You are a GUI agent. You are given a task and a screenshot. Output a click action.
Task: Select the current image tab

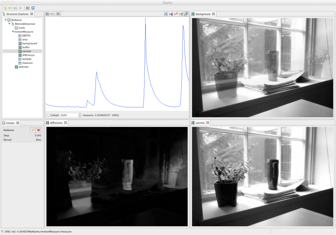coord(200,123)
